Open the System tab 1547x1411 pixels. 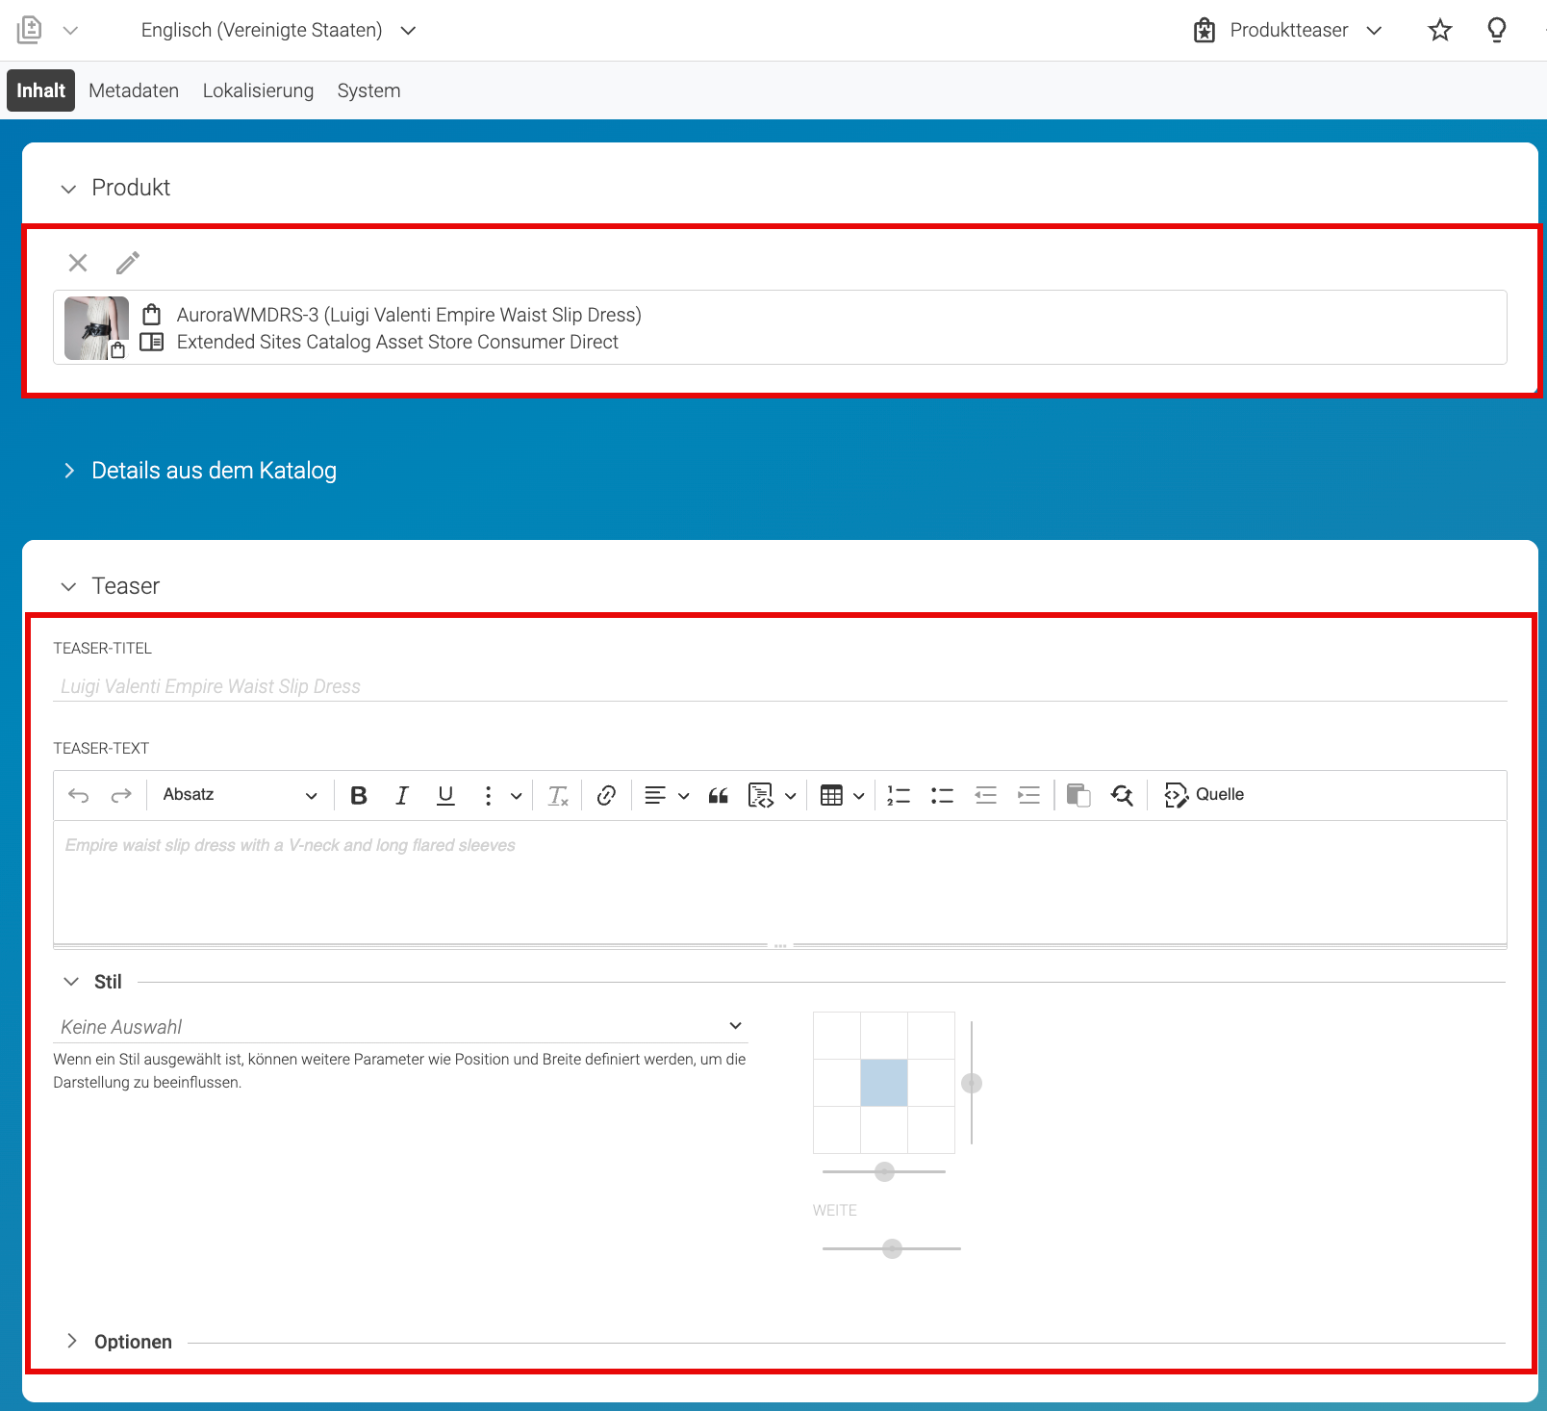(368, 90)
